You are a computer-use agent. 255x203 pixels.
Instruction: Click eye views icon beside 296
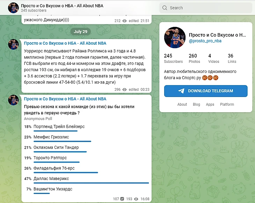coord(124,90)
